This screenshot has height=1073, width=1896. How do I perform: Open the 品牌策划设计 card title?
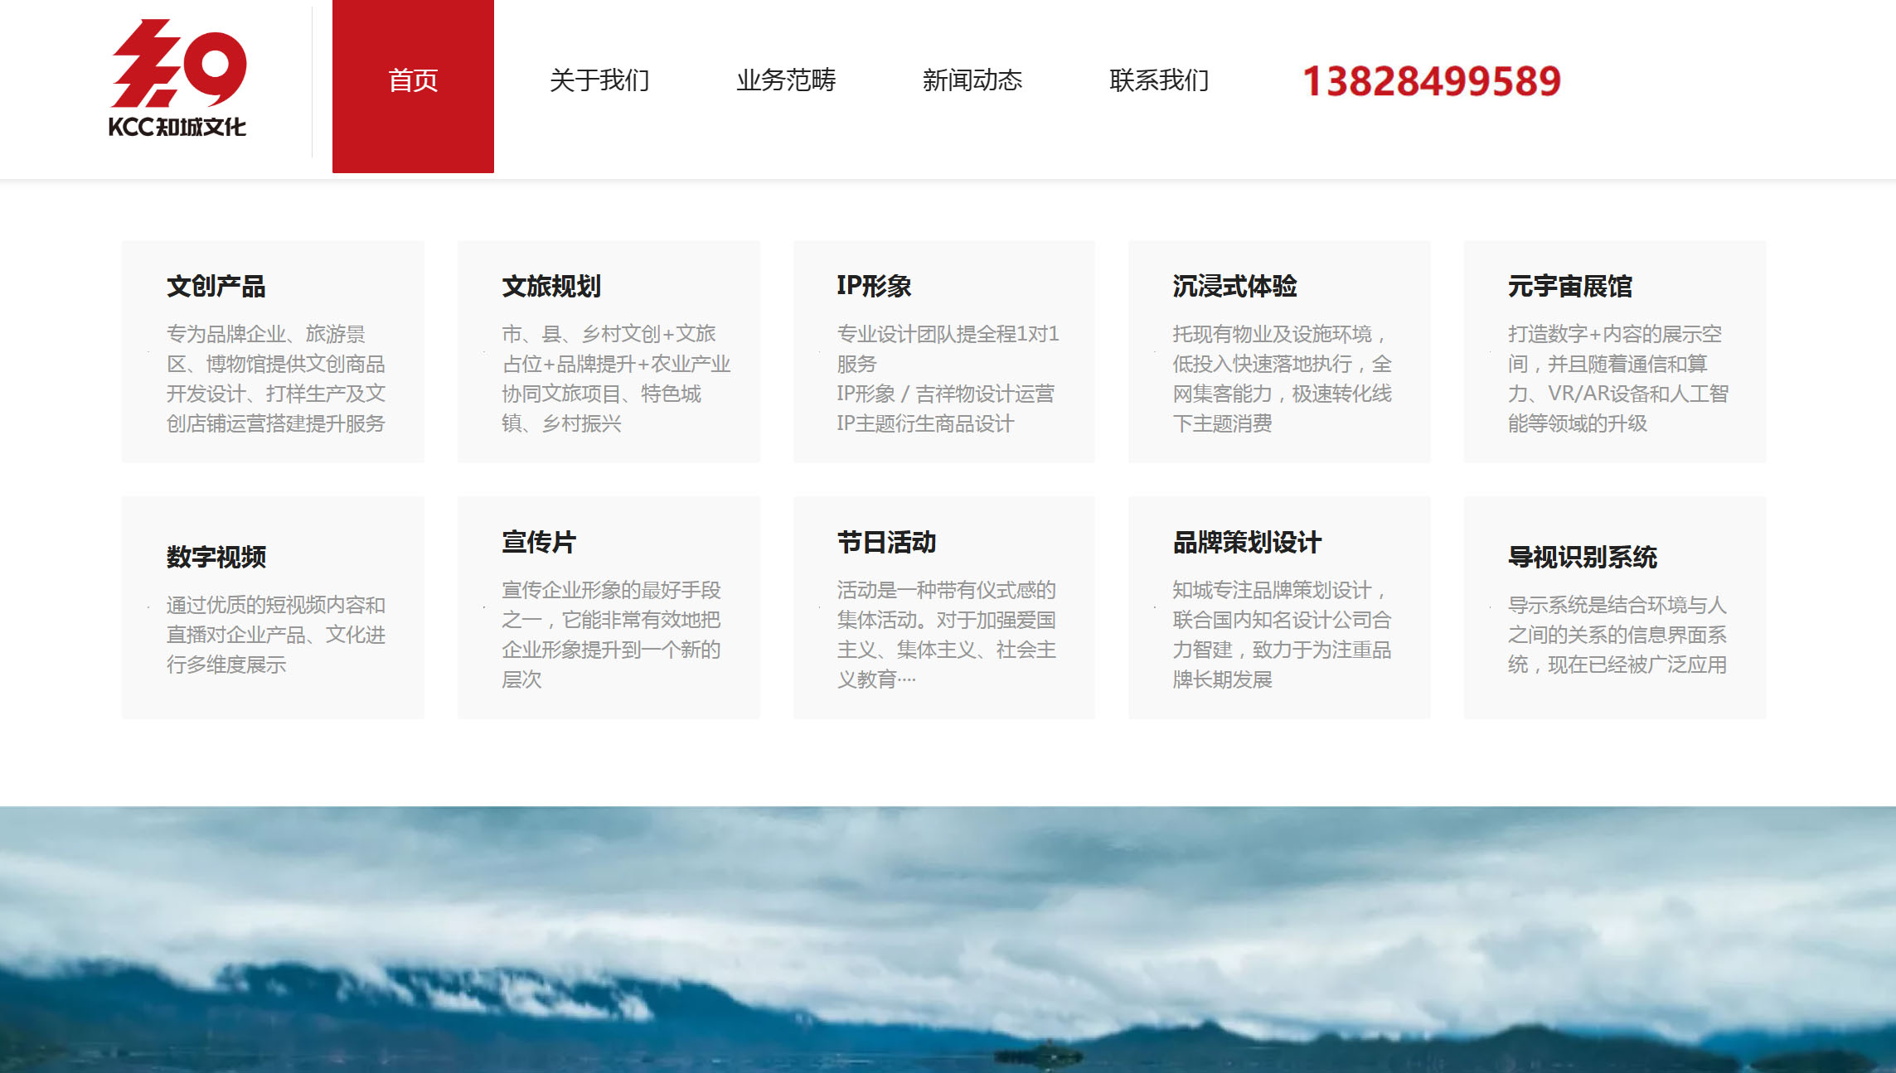[x=1247, y=543]
